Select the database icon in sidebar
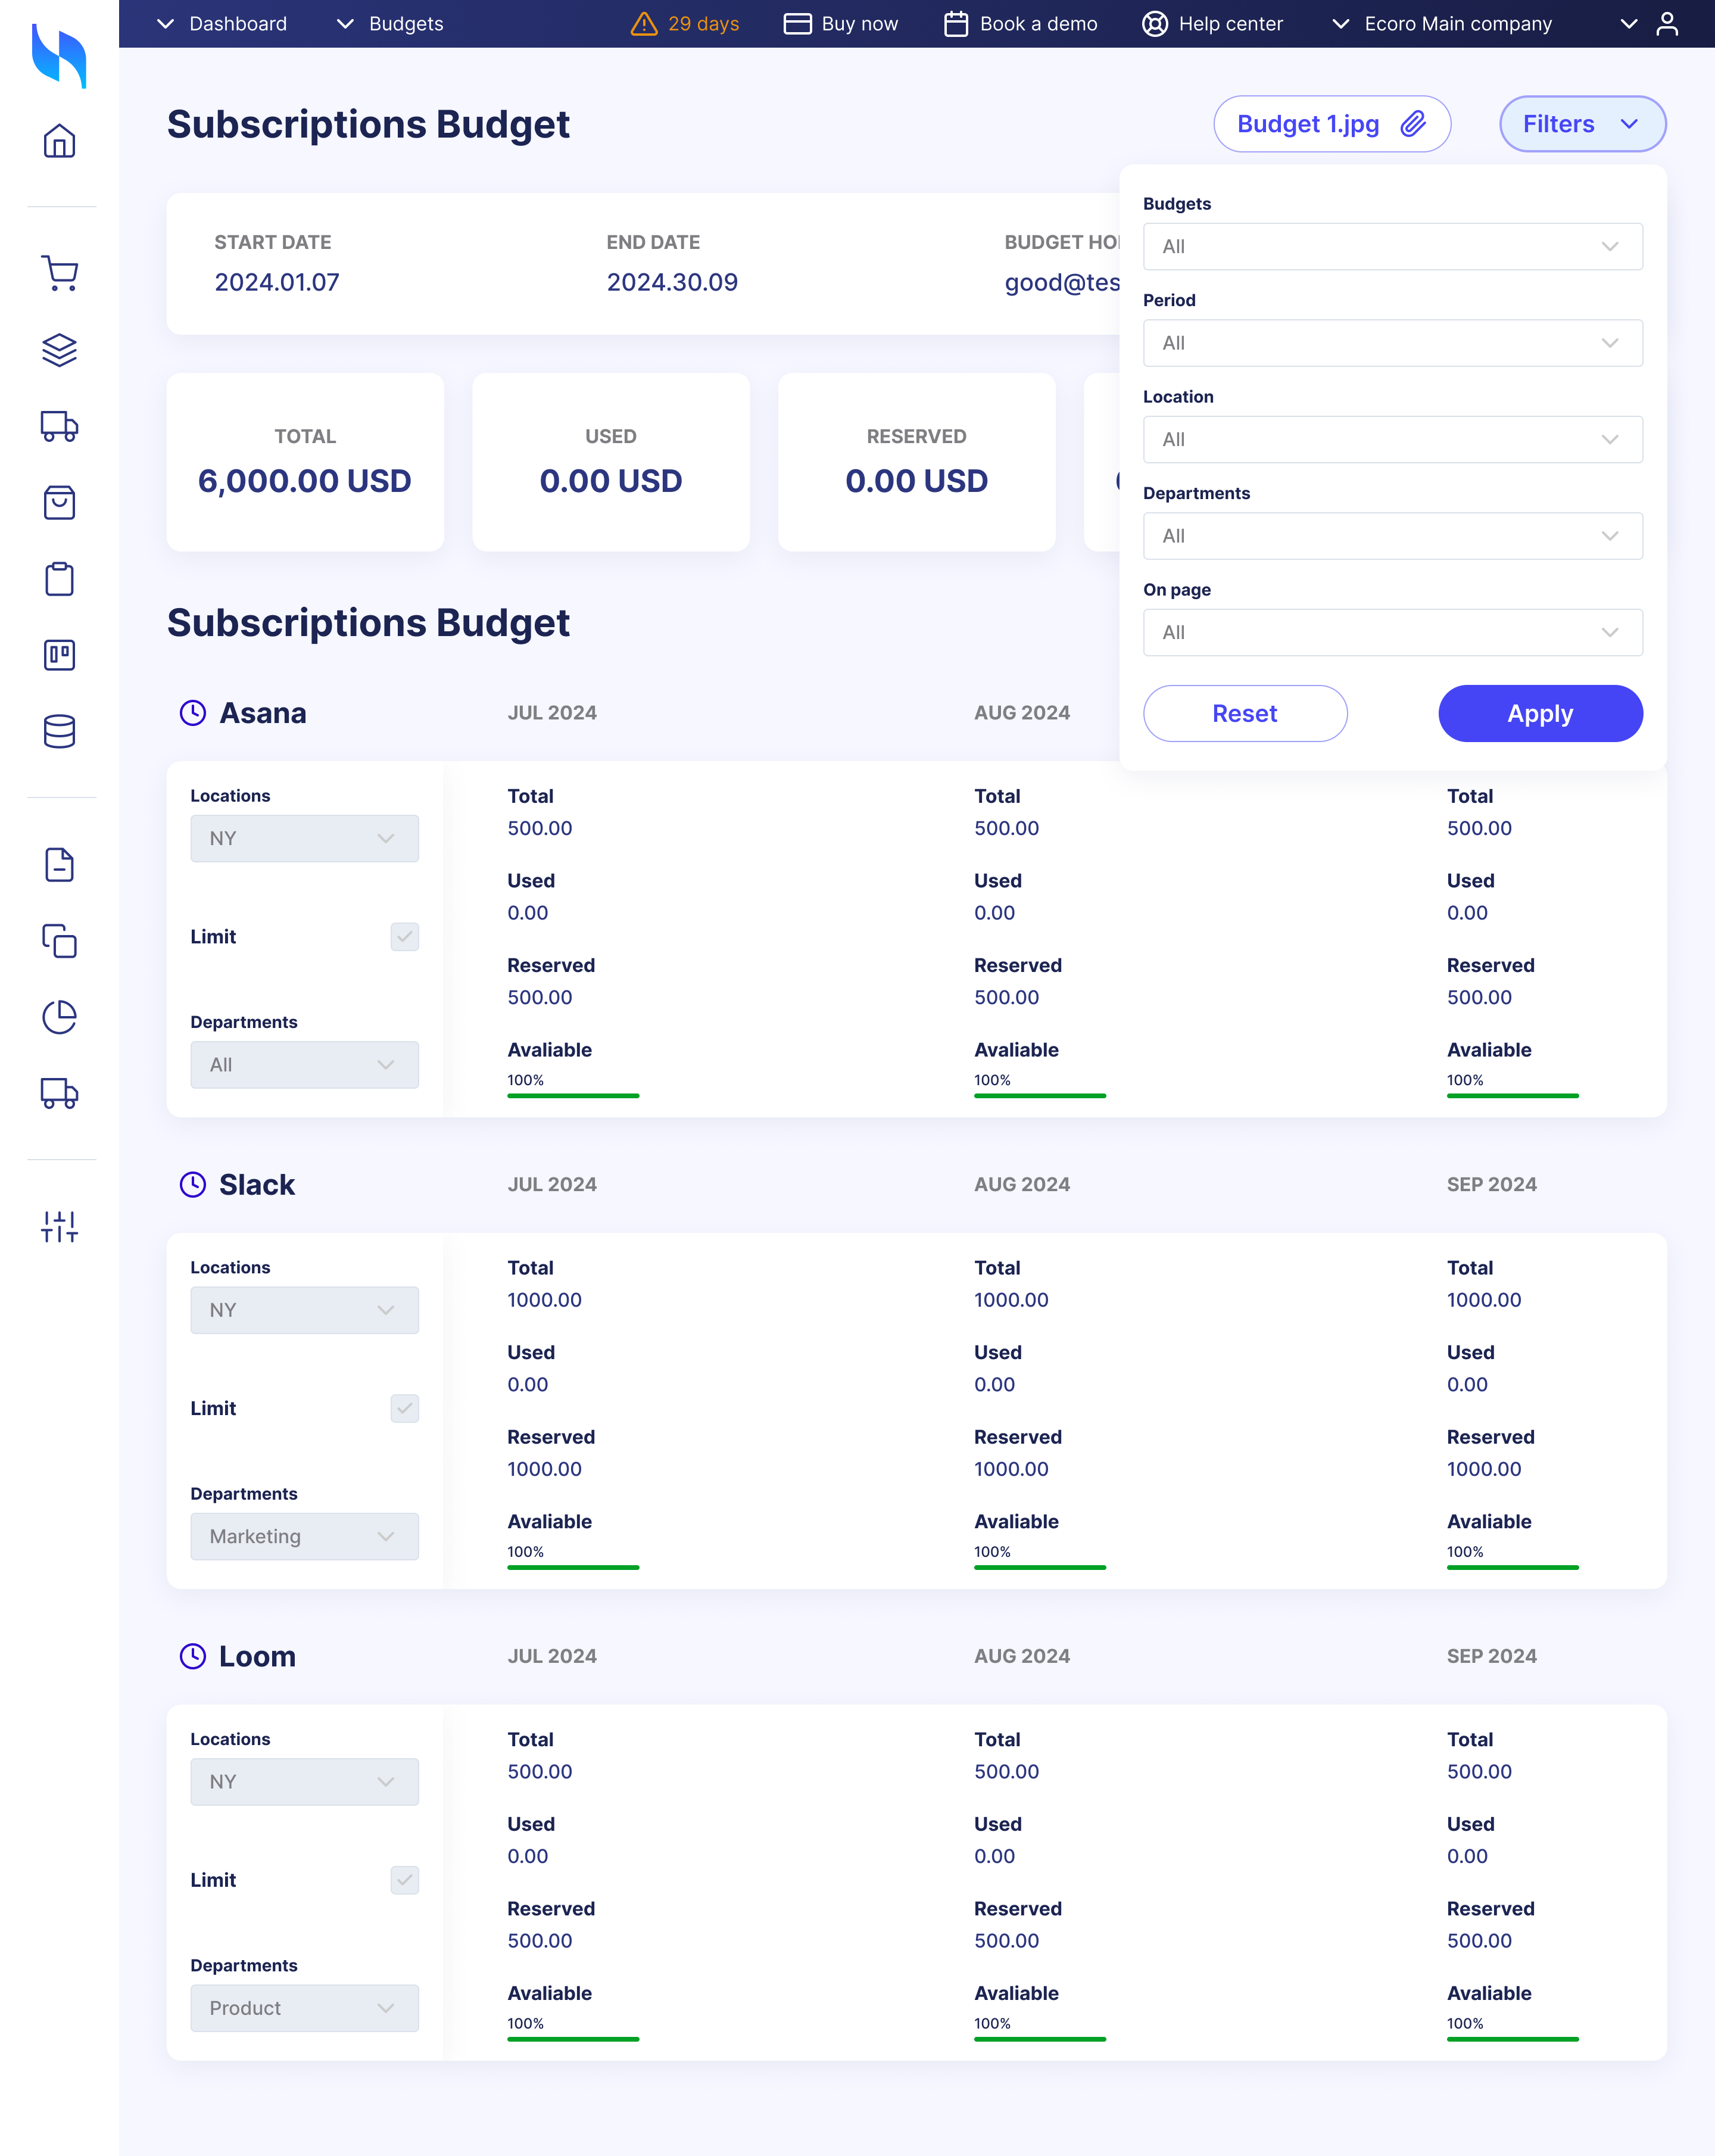Image resolution: width=1715 pixels, height=2156 pixels. 59,733
